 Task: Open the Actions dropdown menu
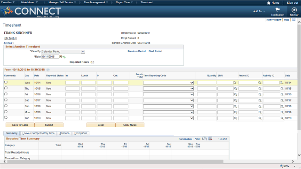point(8,43)
